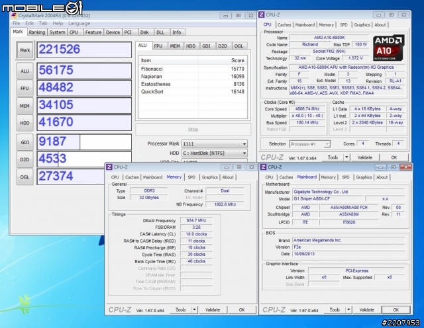The image size is (424, 328).
Task: Select the Device tab in CrystalMark
Action: click(113, 32)
